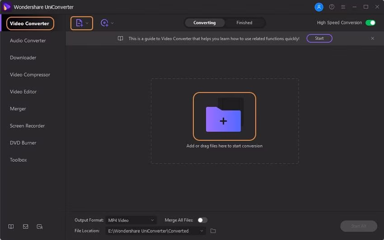Click the guide book icon in banner

click(120, 38)
